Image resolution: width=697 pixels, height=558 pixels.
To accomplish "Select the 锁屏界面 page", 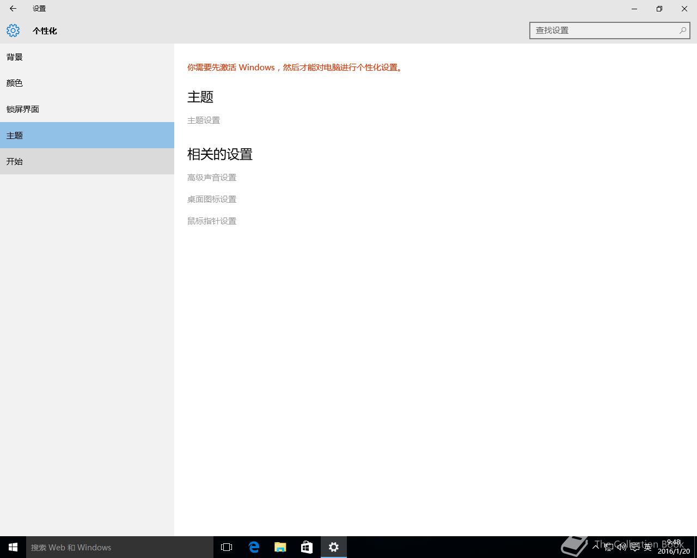I will coord(87,109).
